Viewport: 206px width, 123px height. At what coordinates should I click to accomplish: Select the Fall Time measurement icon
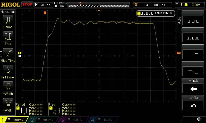click(x=8, y=70)
